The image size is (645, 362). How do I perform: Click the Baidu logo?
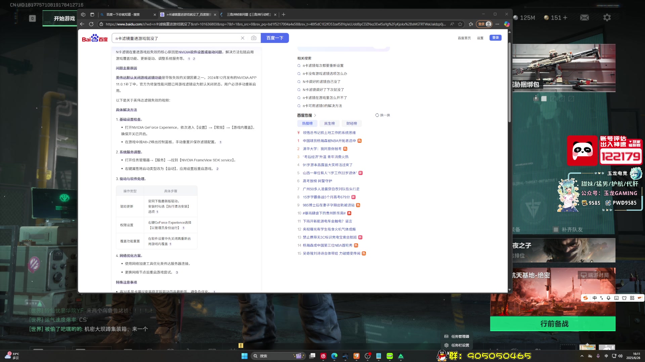[x=95, y=38]
